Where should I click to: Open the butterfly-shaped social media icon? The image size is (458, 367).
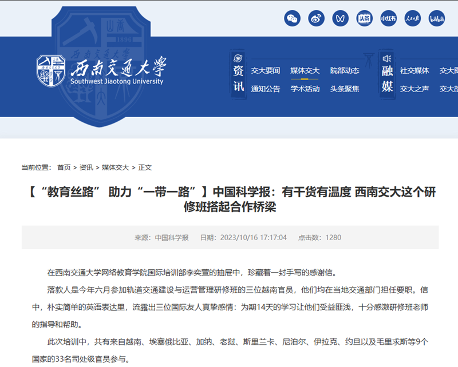(340, 18)
